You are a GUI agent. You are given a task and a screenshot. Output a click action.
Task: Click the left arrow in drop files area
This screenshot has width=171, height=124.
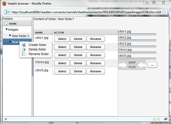pyautogui.click(x=142, y=65)
